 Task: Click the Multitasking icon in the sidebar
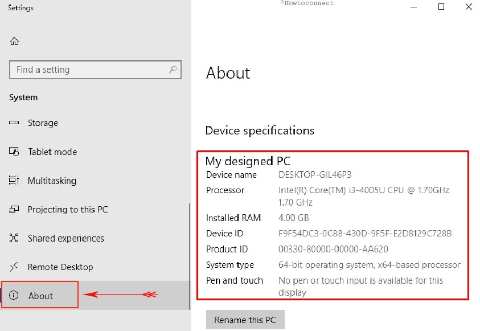point(15,181)
